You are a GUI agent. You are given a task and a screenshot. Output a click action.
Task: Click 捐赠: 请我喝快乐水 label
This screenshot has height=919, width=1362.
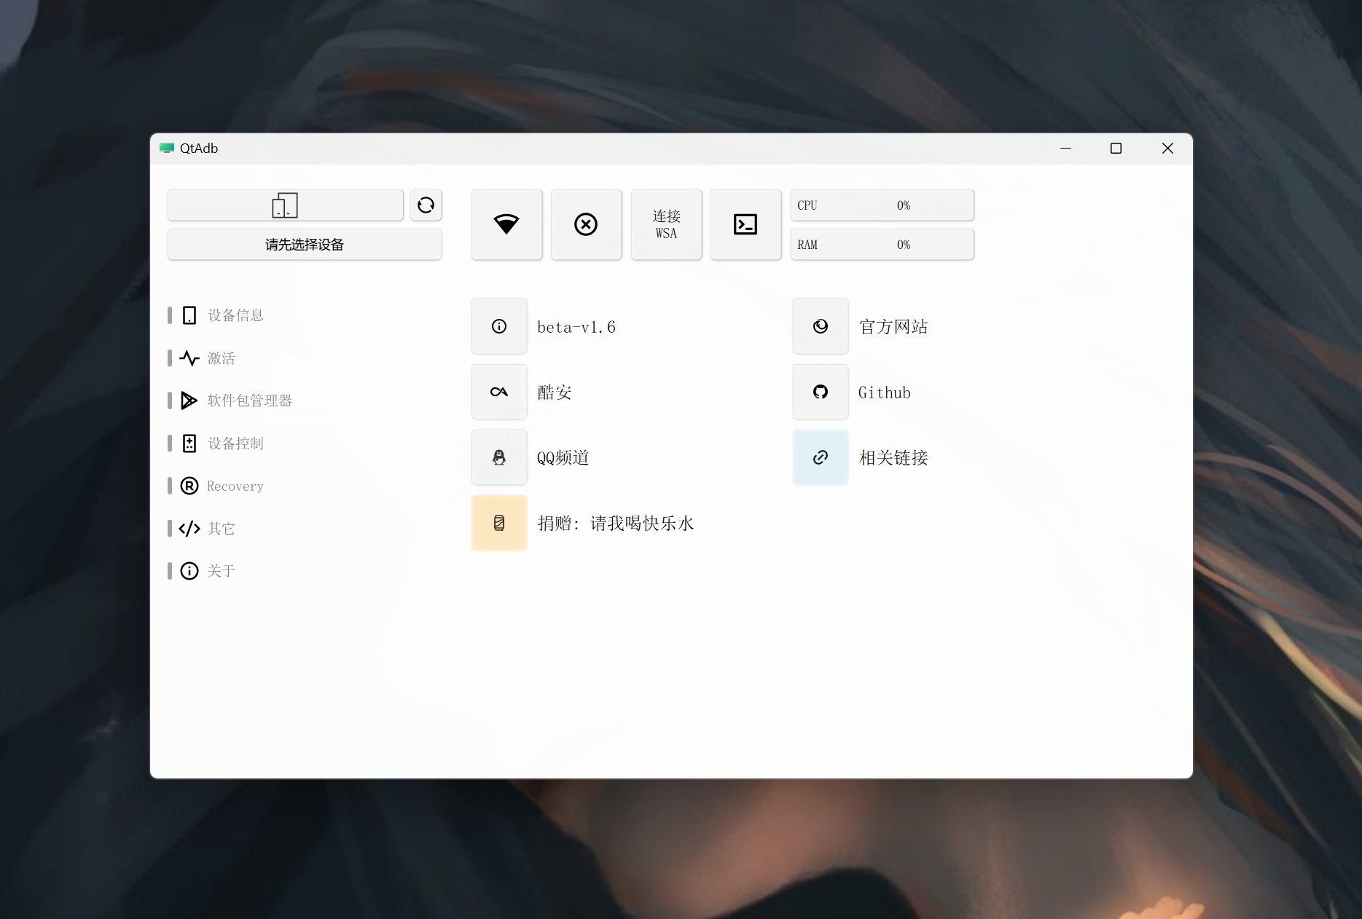point(616,524)
